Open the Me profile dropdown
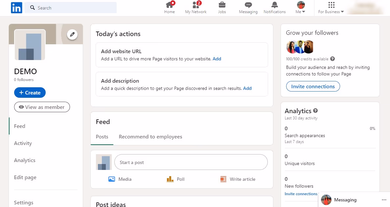Image resolution: width=390 pixels, height=207 pixels. coord(300,7)
